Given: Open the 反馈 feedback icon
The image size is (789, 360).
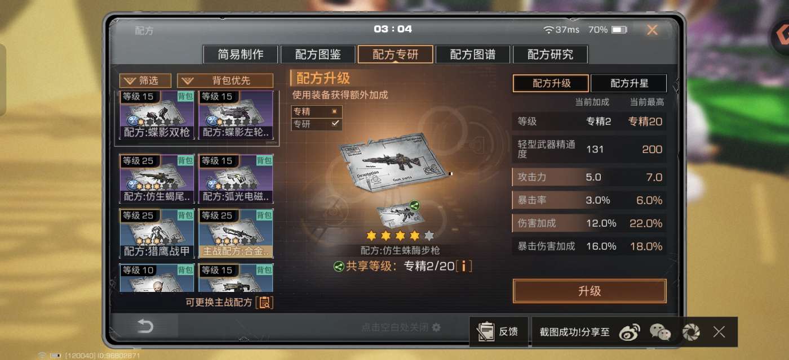Looking at the screenshot, I should 485,332.
